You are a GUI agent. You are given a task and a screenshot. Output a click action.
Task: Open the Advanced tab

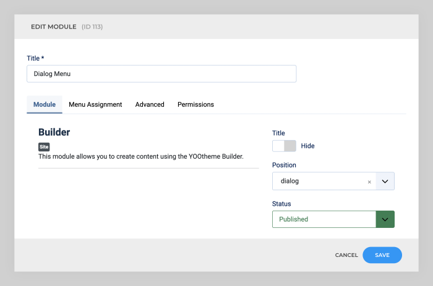(150, 104)
